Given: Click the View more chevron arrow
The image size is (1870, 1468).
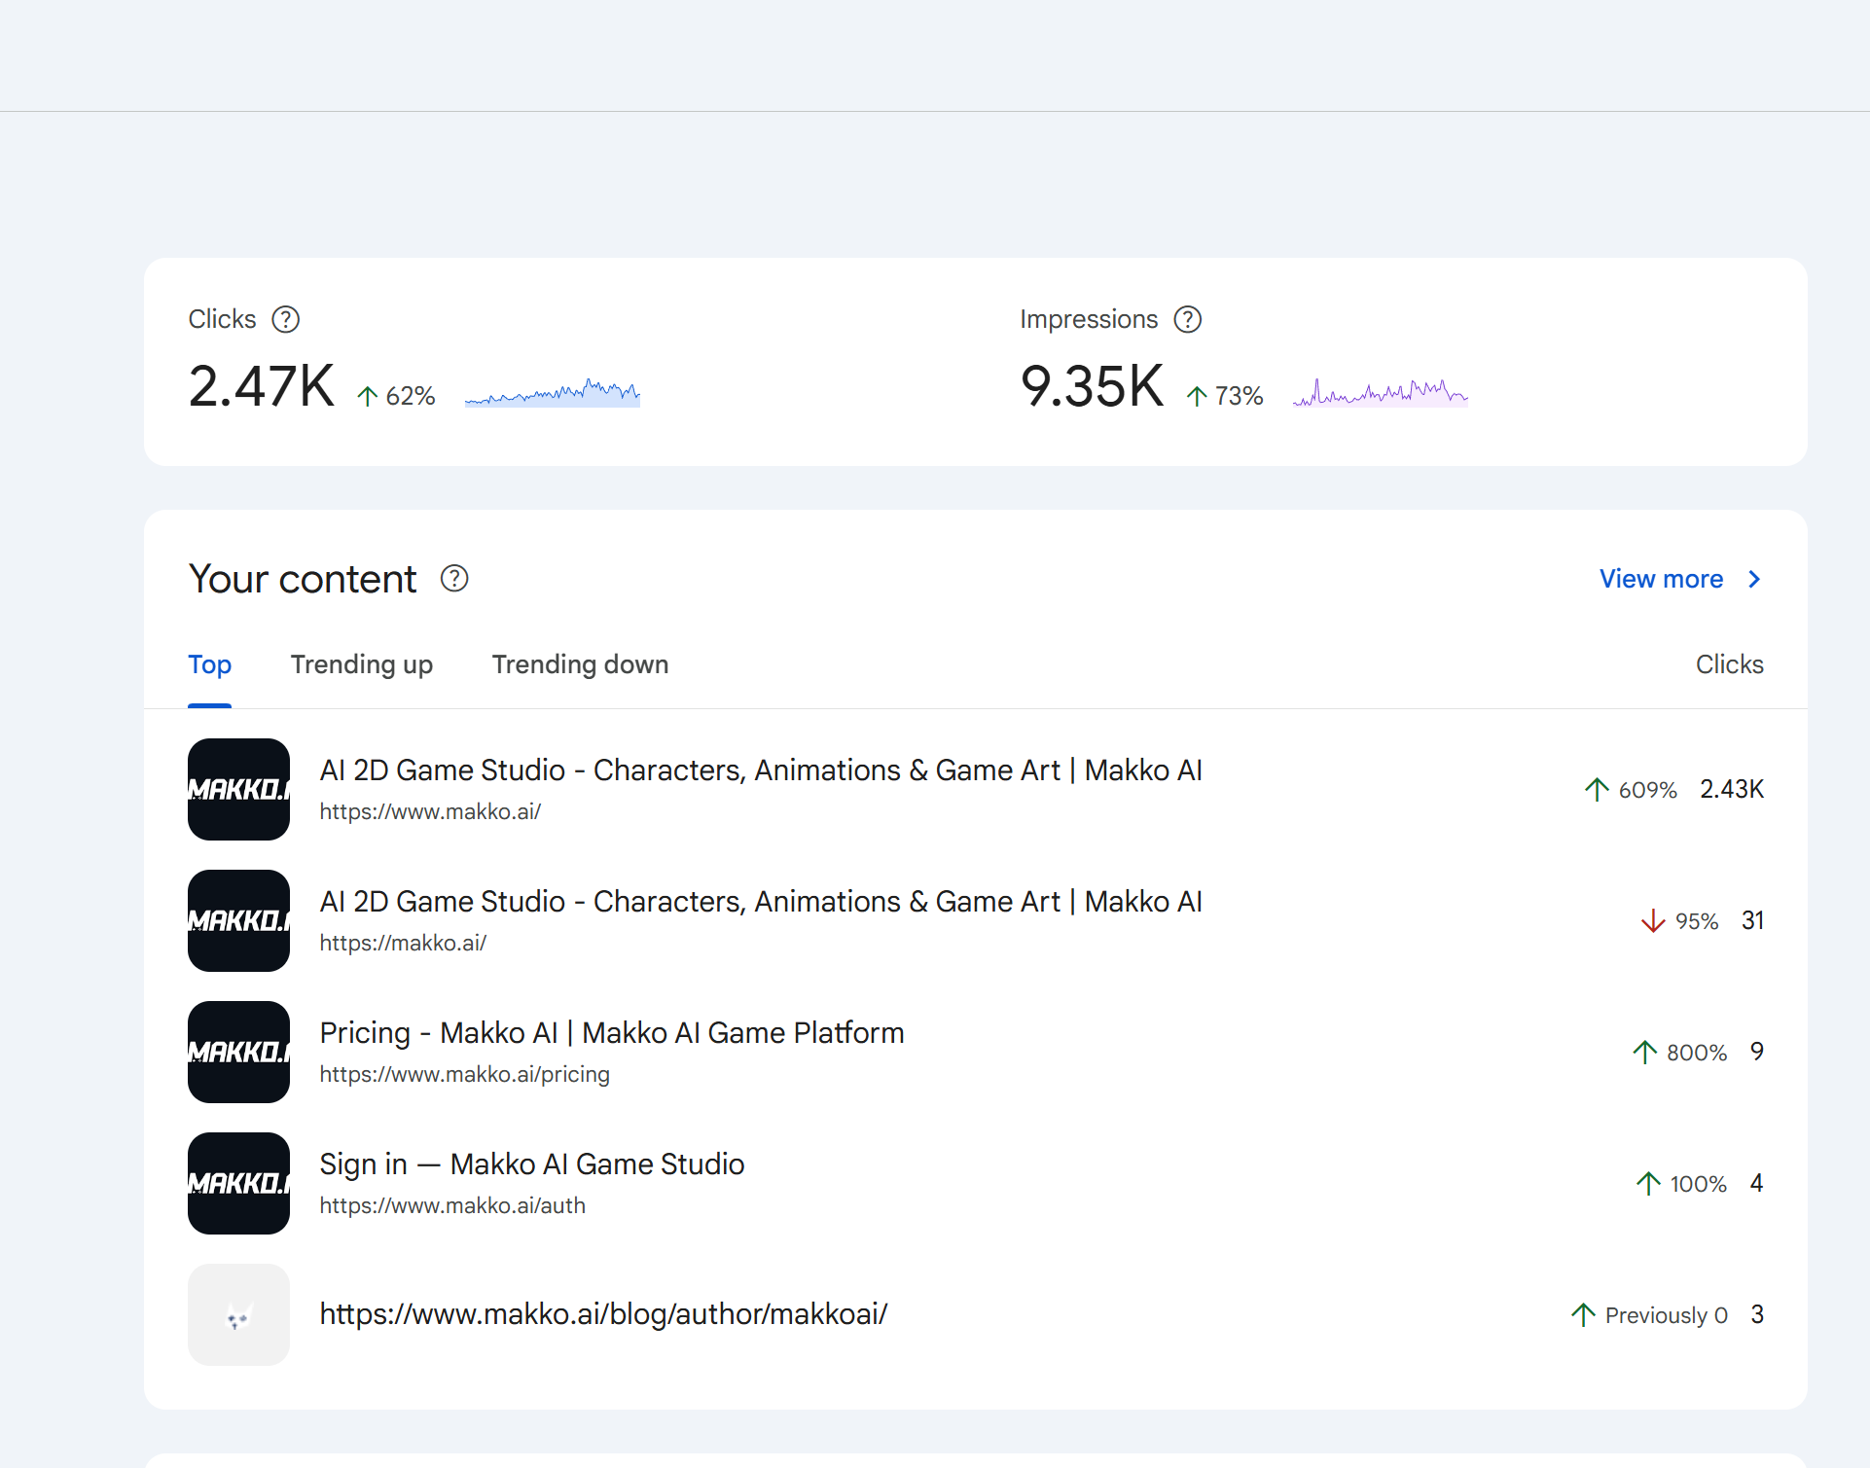Looking at the screenshot, I should coord(1754,579).
